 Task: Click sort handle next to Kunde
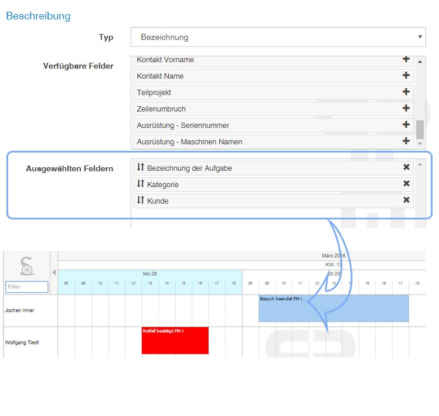click(x=141, y=201)
